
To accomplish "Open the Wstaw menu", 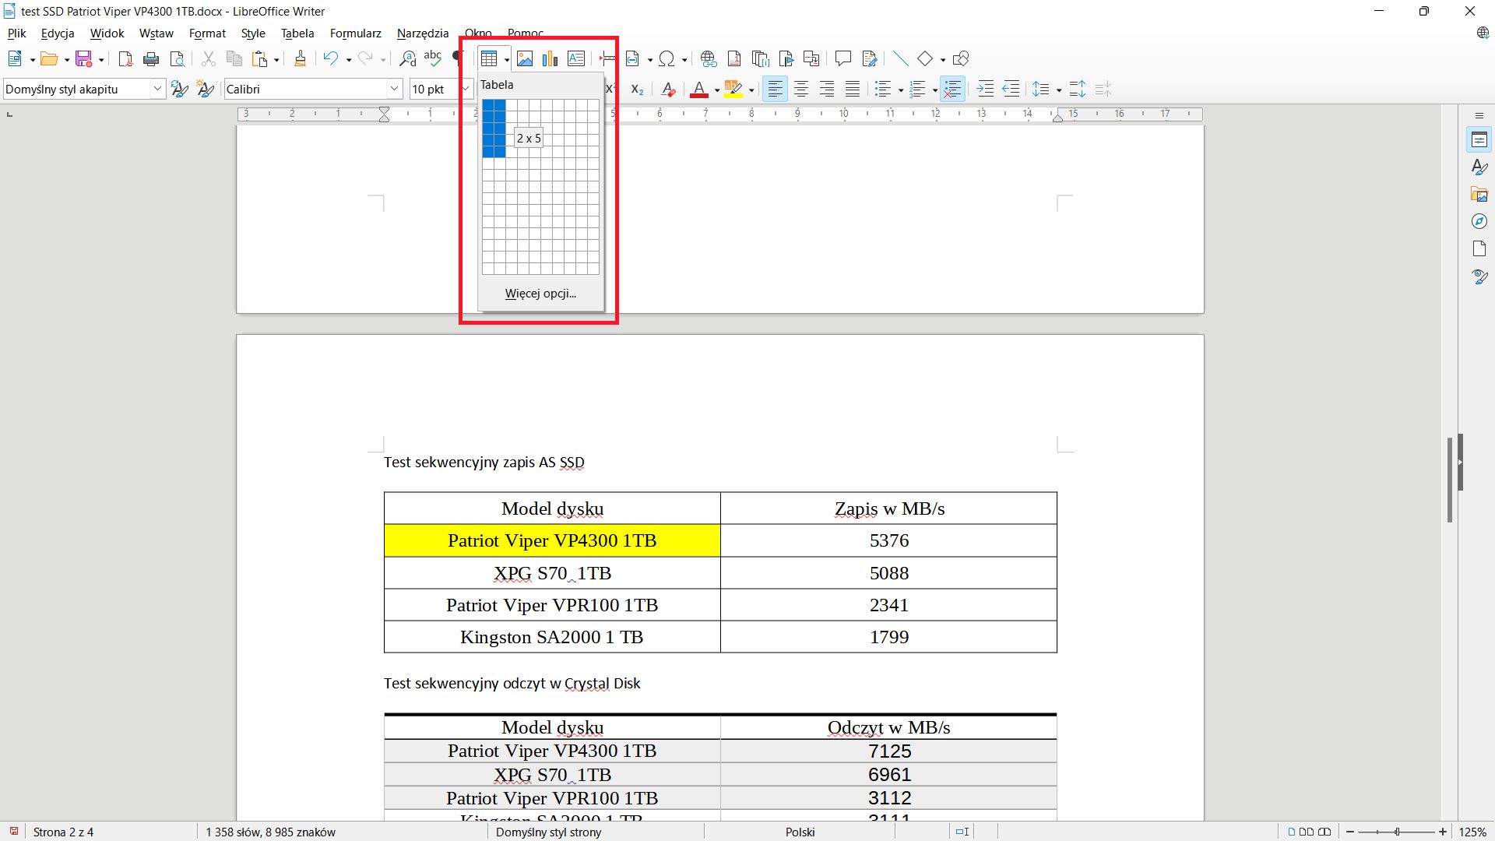I will tap(156, 33).
